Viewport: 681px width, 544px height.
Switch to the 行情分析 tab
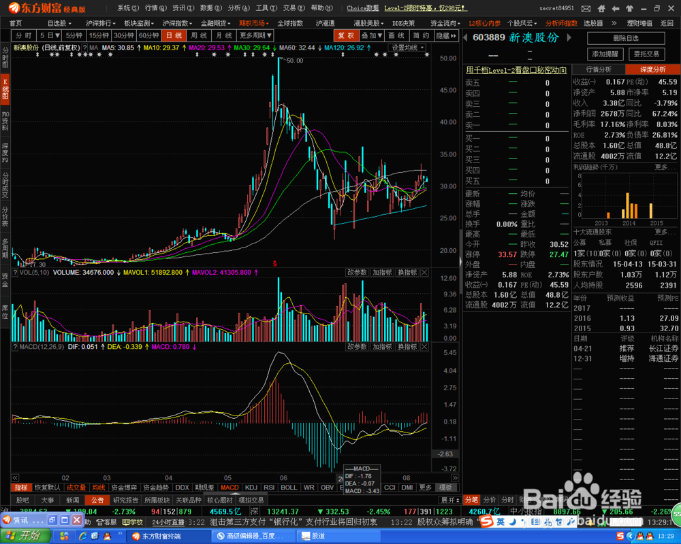click(599, 69)
